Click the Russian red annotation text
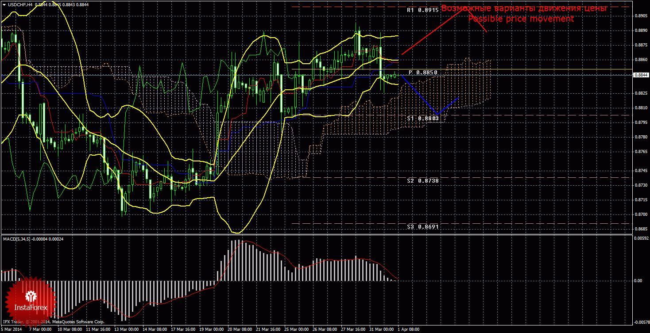 (524, 8)
